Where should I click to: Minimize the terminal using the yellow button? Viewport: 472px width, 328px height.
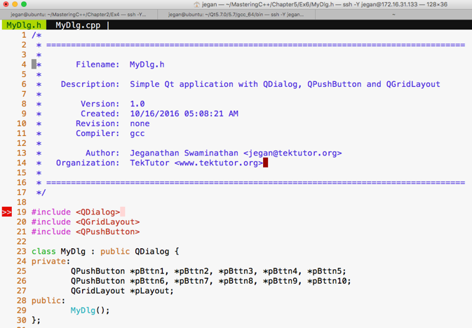pos(15,4)
